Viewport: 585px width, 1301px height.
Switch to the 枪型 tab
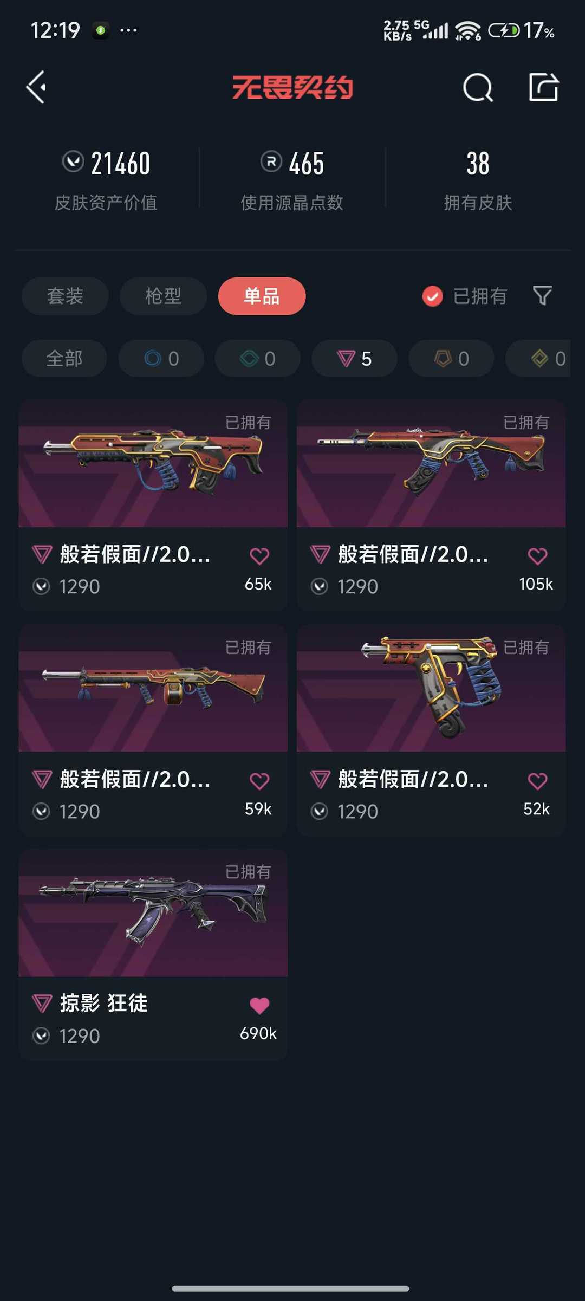point(163,296)
